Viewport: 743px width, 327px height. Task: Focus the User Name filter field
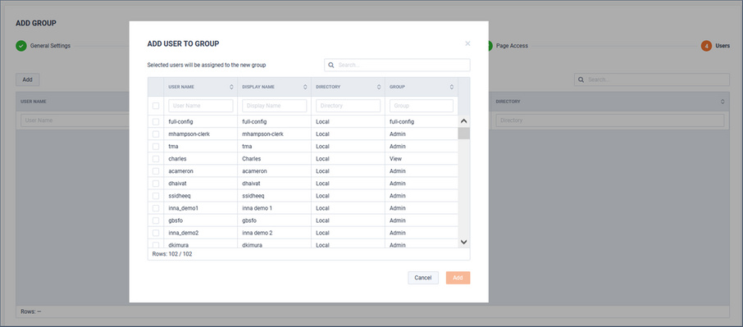coord(201,106)
